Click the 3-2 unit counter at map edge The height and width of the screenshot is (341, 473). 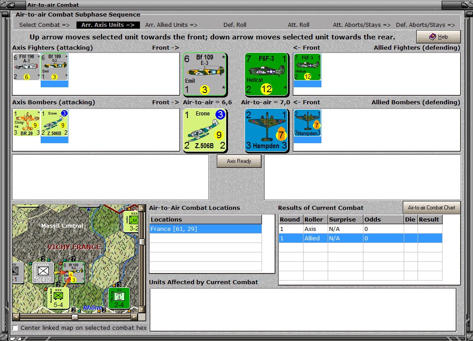point(131,222)
